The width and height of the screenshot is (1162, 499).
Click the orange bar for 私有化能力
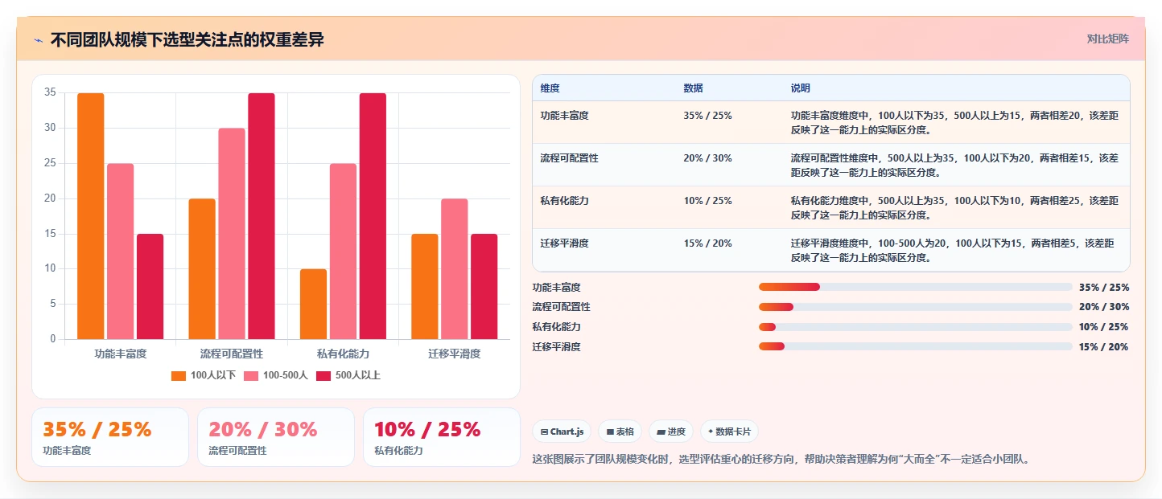tap(314, 304)
